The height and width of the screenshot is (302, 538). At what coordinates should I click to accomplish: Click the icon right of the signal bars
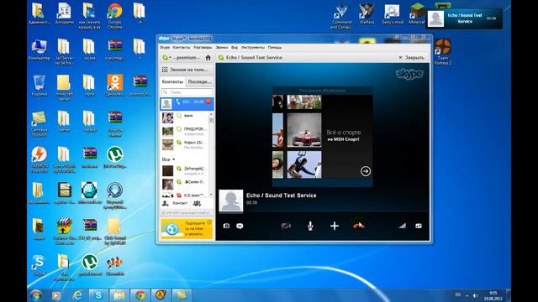[x=419, y=226]
